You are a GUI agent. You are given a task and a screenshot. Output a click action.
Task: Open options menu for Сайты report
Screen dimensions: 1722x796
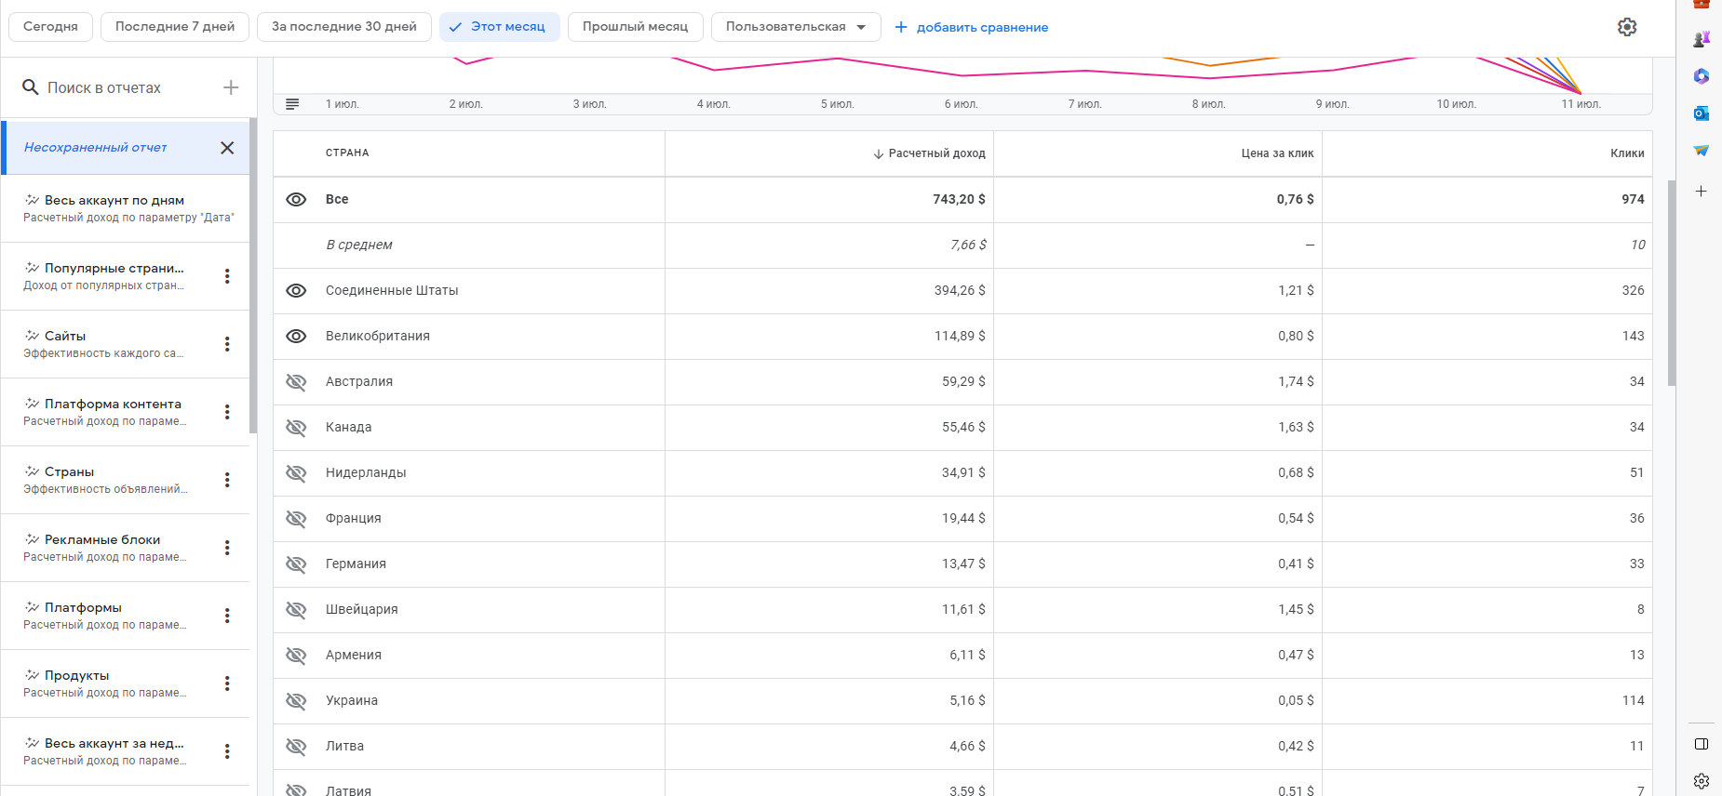click(227, 344)
